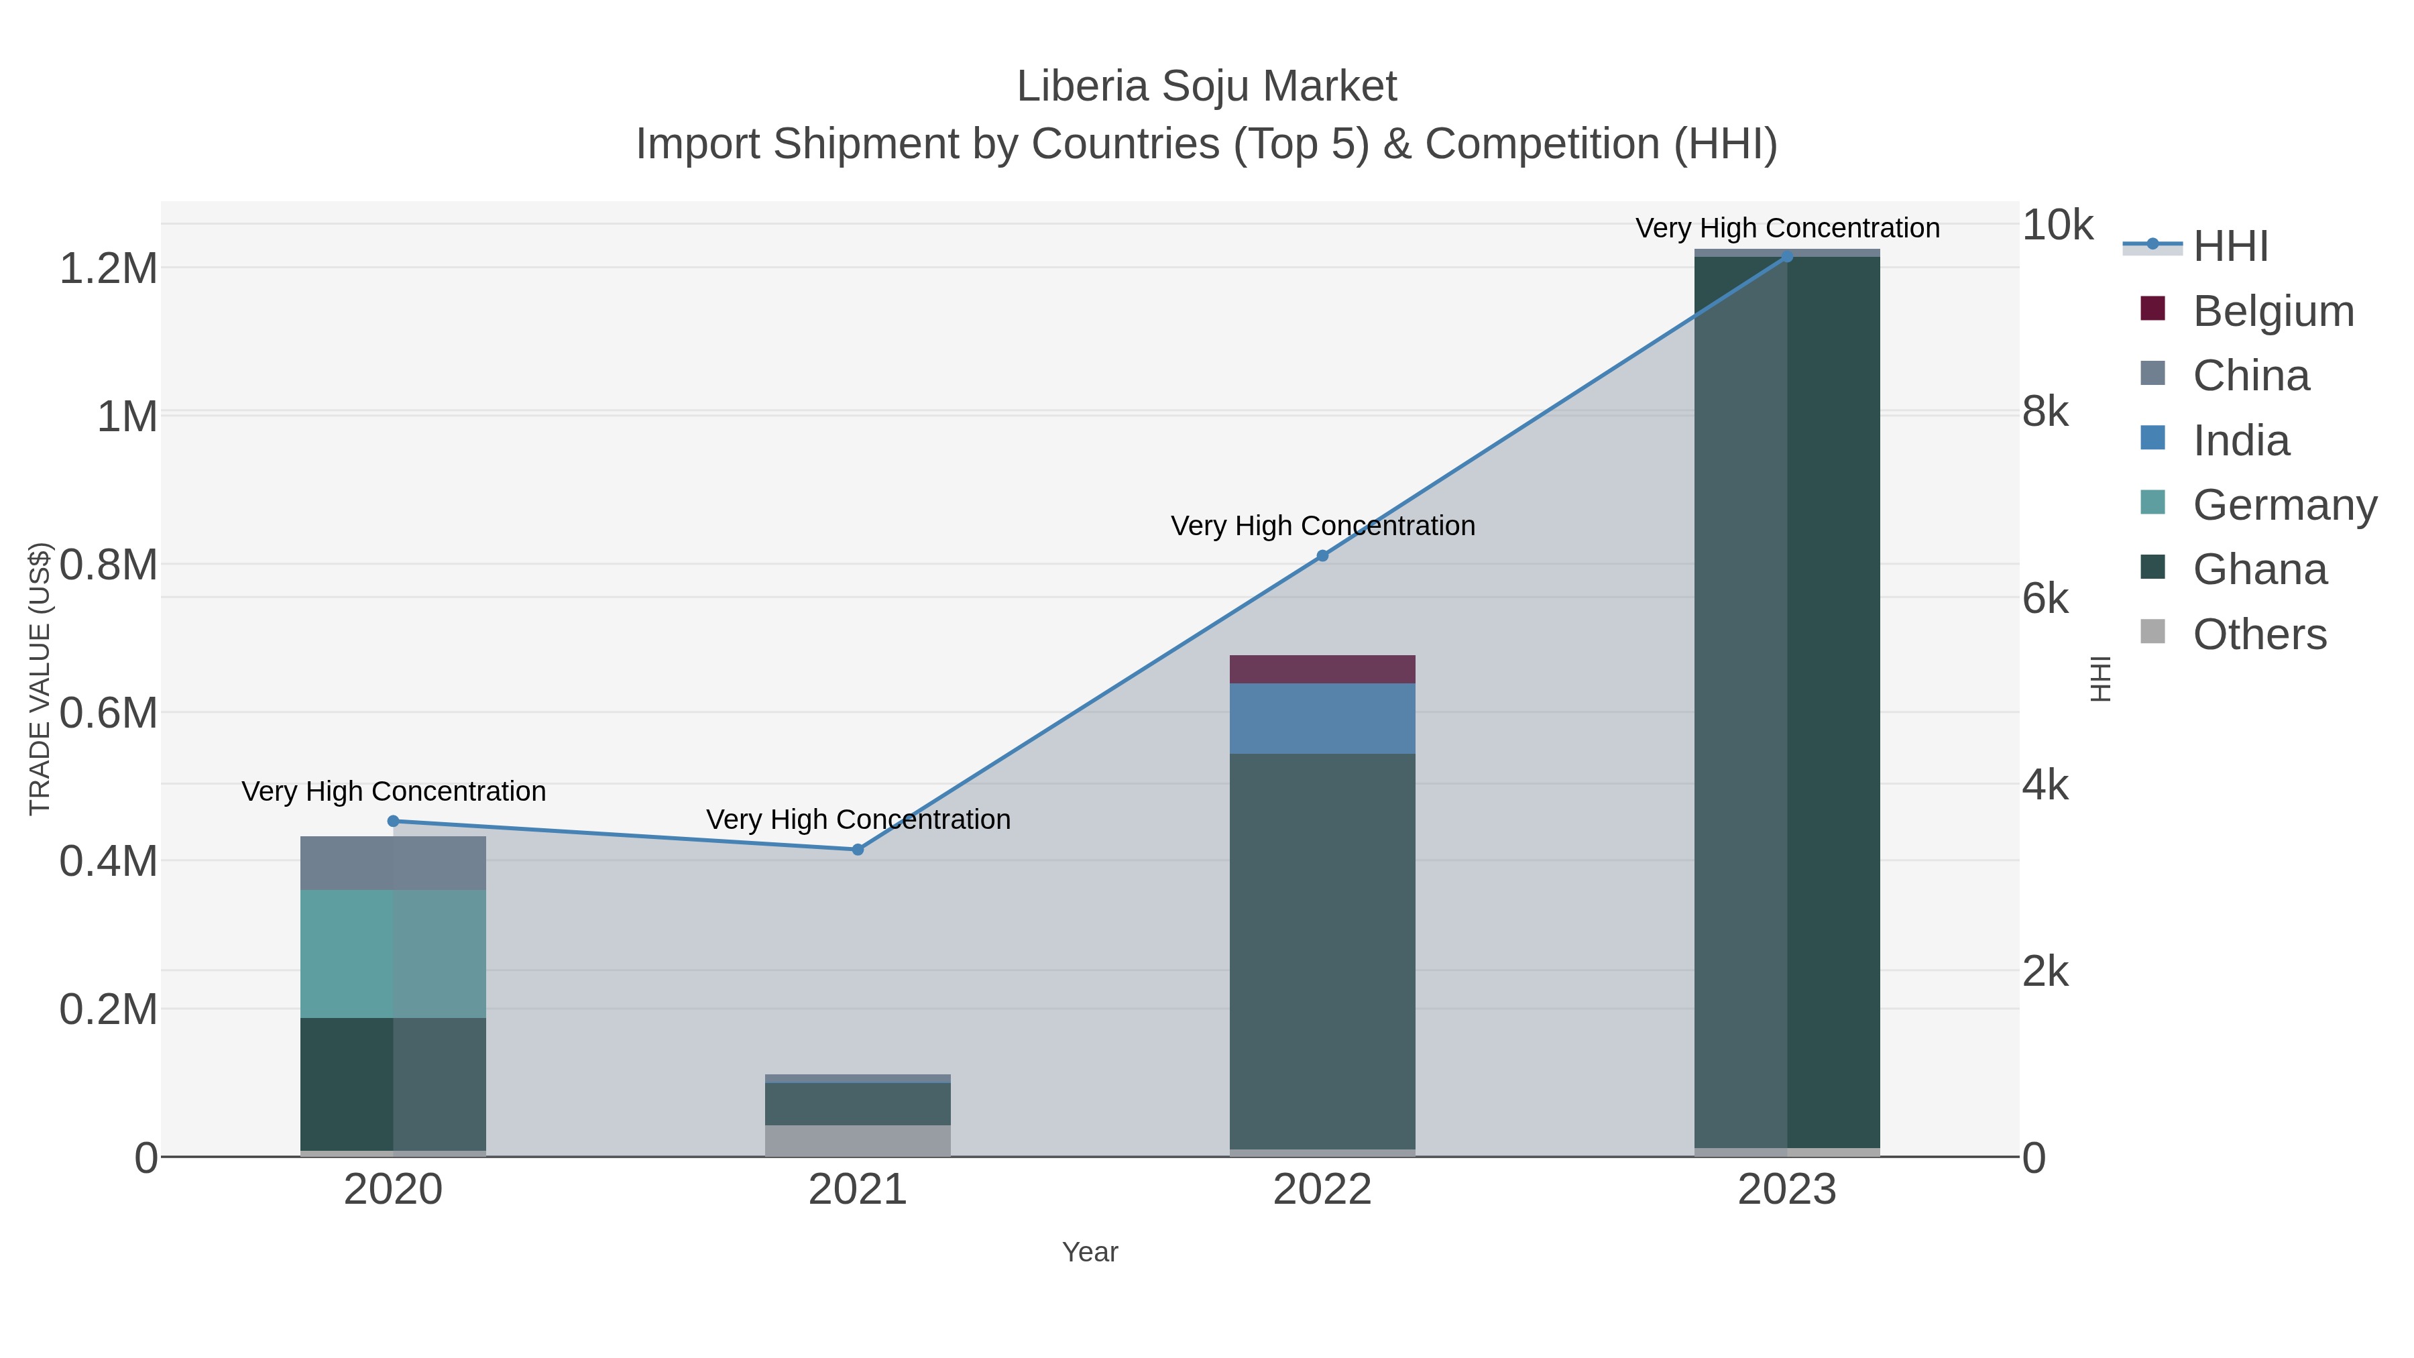Click the 2023 Ghana bar segment
This screenshot has width=2414, height=1358.
[1787, 702]
